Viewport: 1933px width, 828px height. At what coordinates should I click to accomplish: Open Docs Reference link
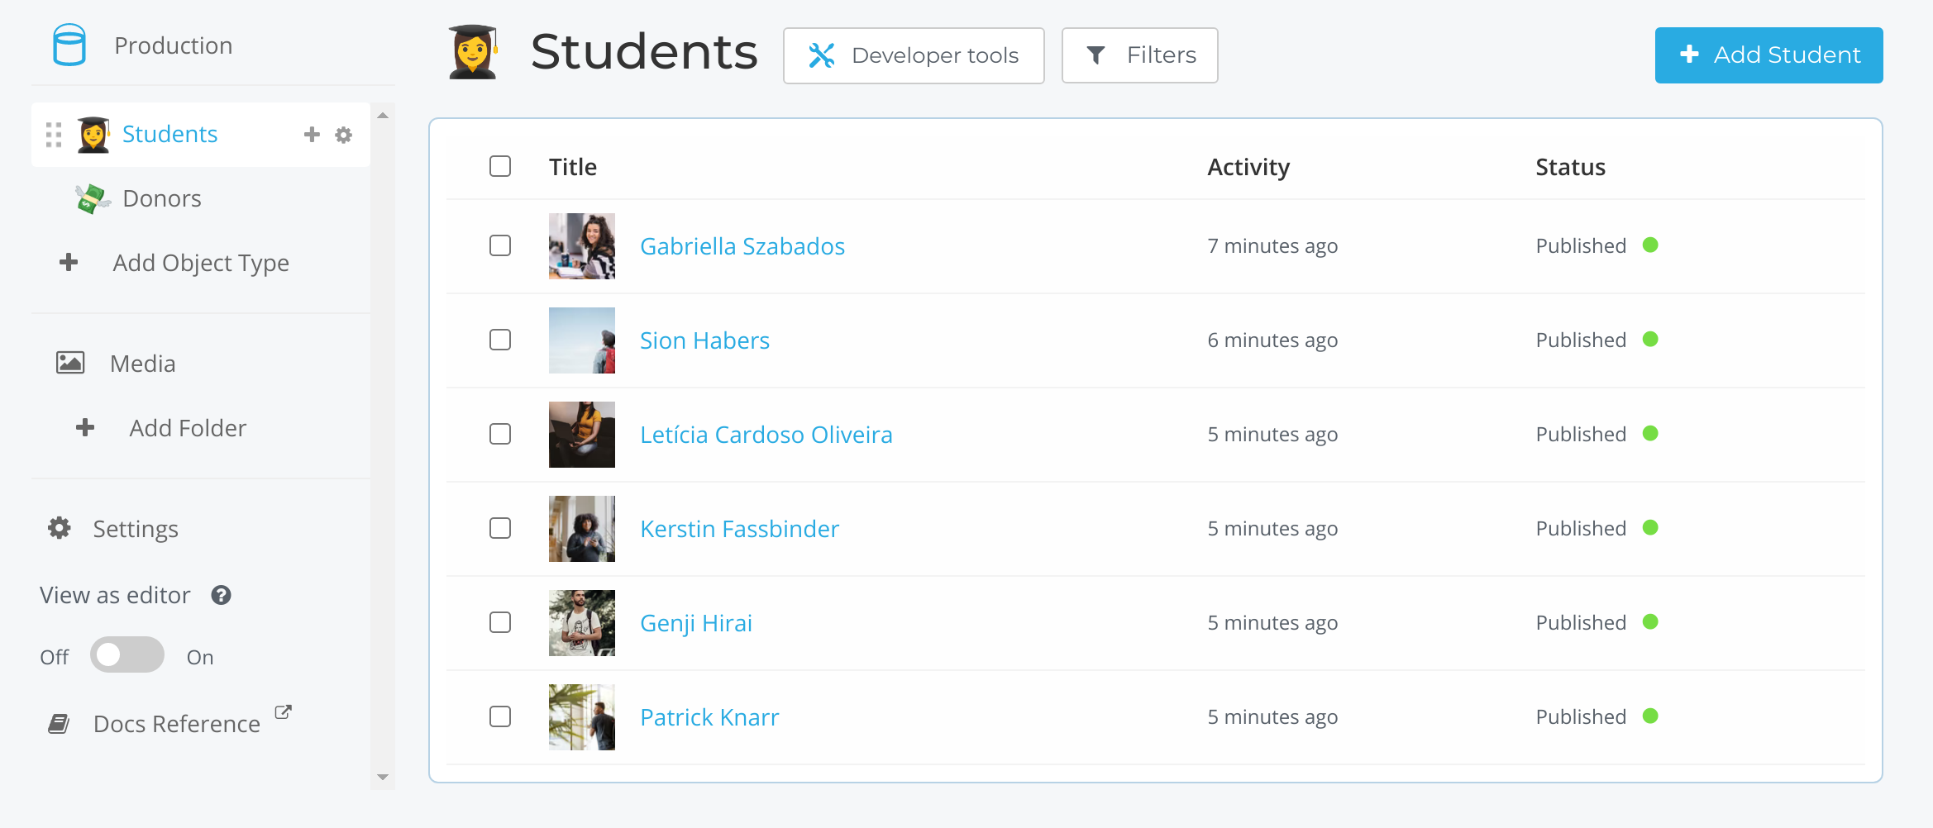[x=177, y=724]
